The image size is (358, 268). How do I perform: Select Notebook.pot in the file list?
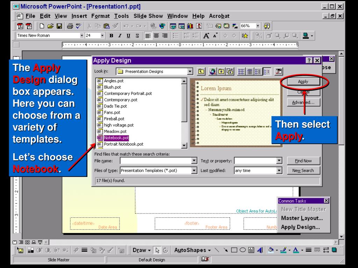(116, 137)
